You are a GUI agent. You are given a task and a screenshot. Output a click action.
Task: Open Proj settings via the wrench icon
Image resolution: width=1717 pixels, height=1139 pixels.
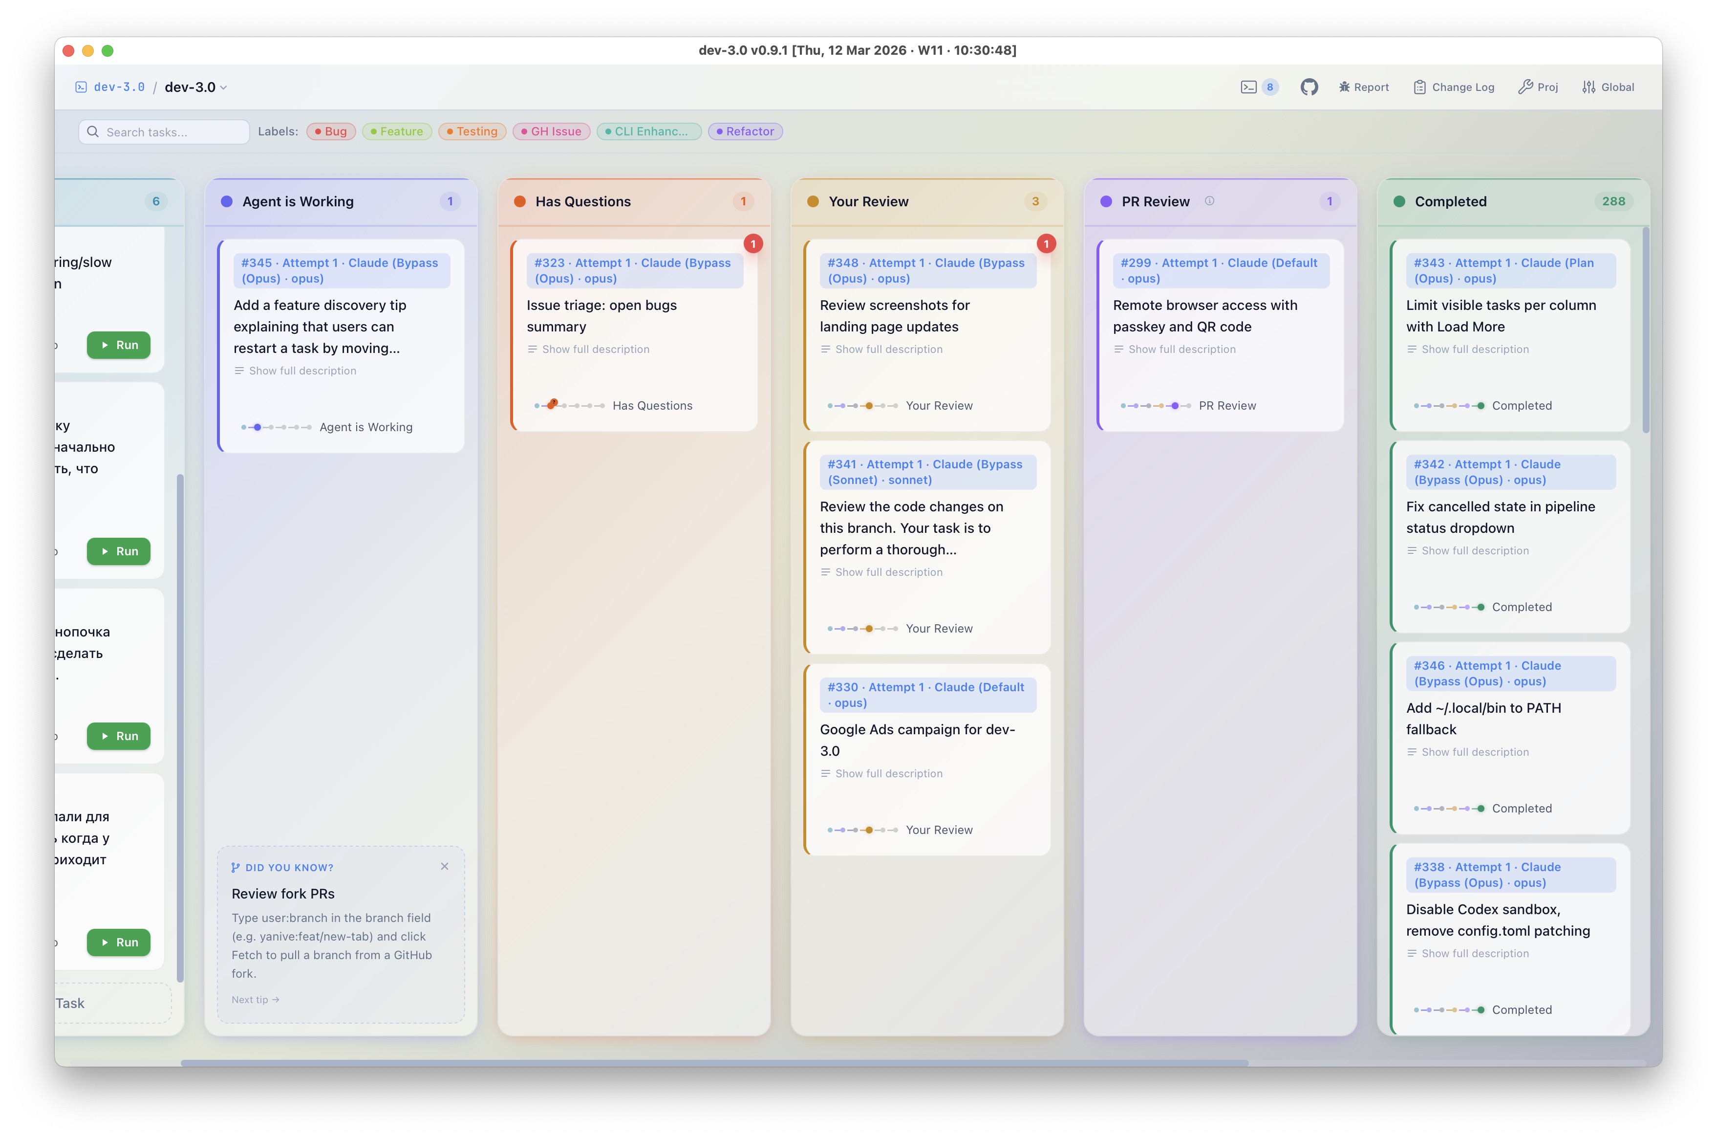1525,87
